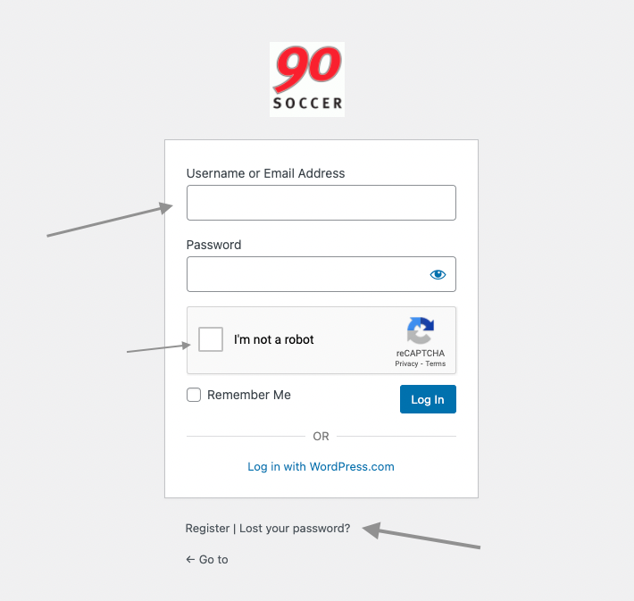This screenshot has width=634, height=601.
Task: Click the Log In button
Action: (428, 399)
